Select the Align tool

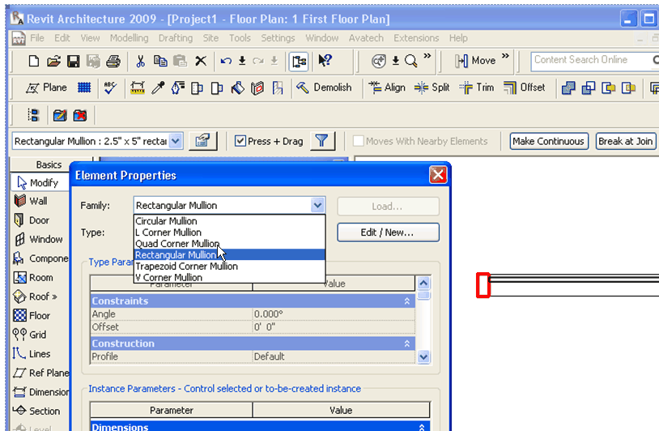pyautogui.click(x=387, y=87)
